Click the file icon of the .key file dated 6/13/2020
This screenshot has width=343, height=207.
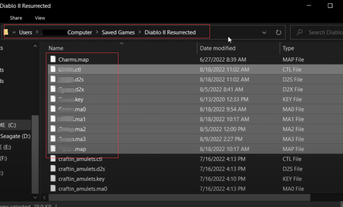pyautogui.click(x=53, y=99)
